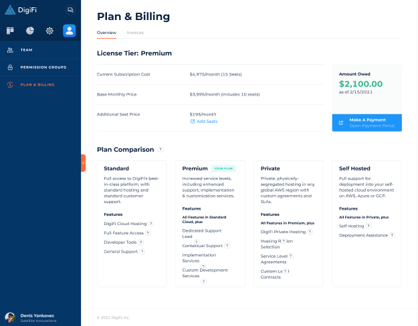This screenshot has height=326, width=418.
Task: Switch to the Invoices tab
Action: click(135, 33)
